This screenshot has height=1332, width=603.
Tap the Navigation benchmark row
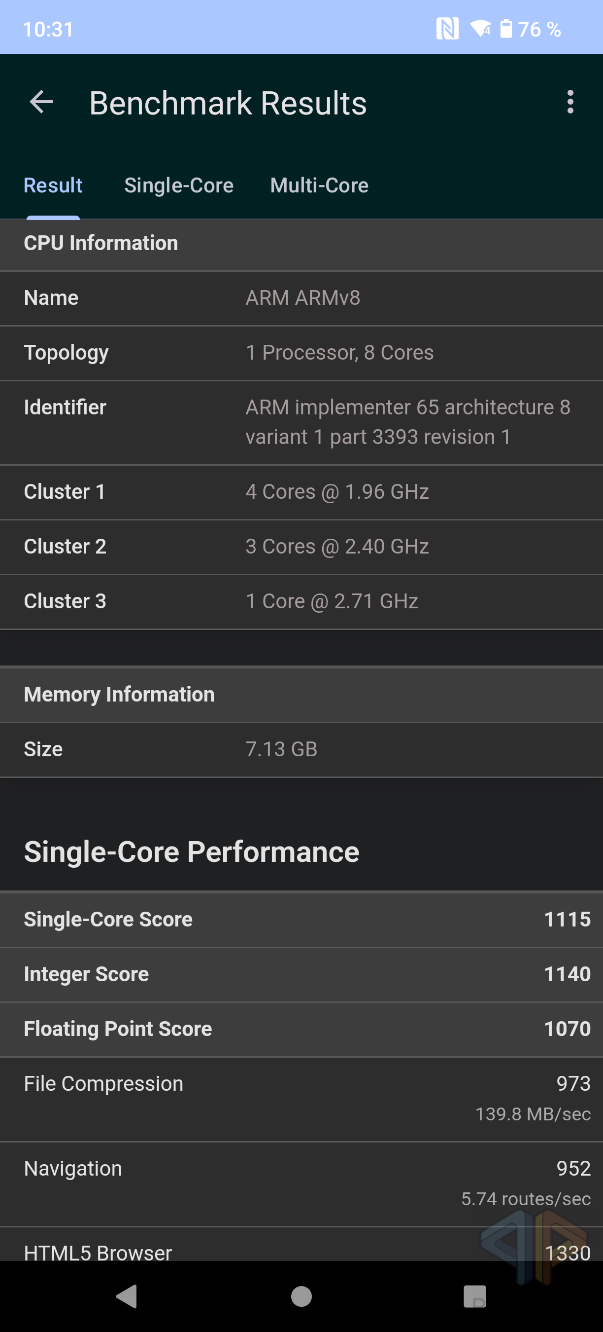click(301, 1184)
